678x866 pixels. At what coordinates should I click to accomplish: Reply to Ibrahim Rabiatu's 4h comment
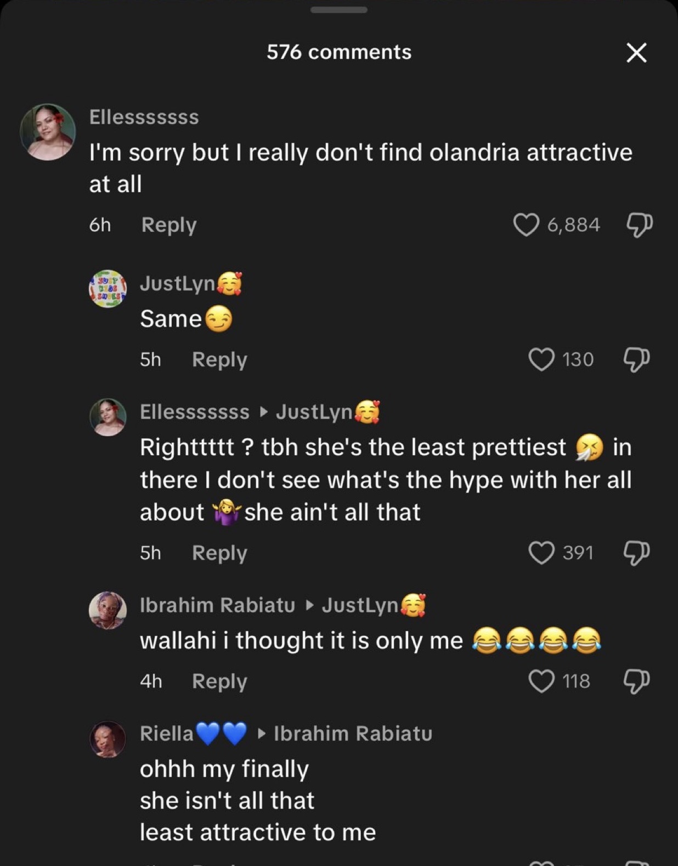coord(219,681)
